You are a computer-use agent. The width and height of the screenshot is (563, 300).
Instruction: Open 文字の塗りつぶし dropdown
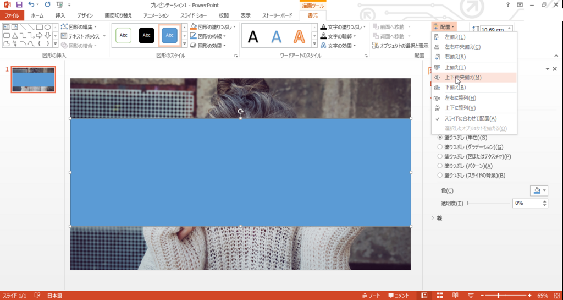click(x=343, y=27)
